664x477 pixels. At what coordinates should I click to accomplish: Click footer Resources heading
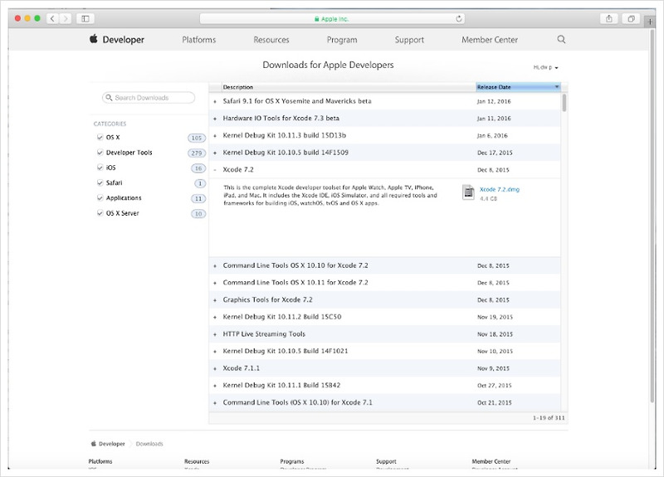[x=197, y=461]
